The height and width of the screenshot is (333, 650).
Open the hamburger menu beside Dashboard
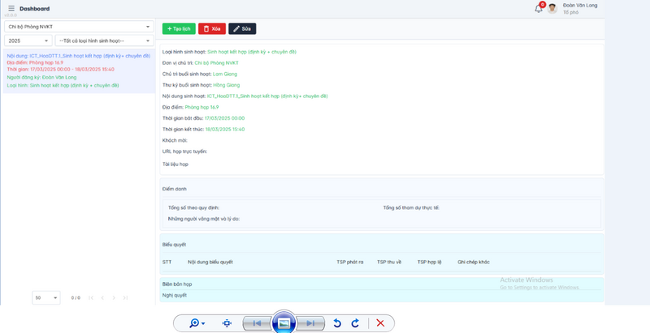(x=11, y=9)
